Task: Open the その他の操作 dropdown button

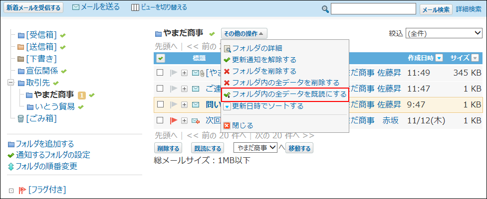Action: pos(244,33)
